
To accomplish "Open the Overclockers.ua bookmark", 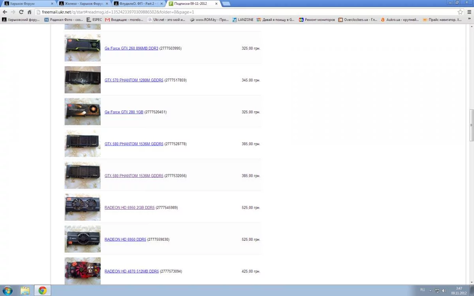I will coord(358,19).
